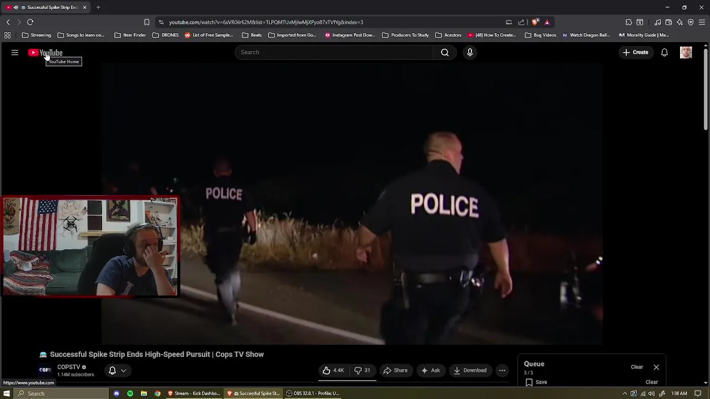Open YouTube notifications bell in header
Screen dimensions: 710x399
(664, 52)
